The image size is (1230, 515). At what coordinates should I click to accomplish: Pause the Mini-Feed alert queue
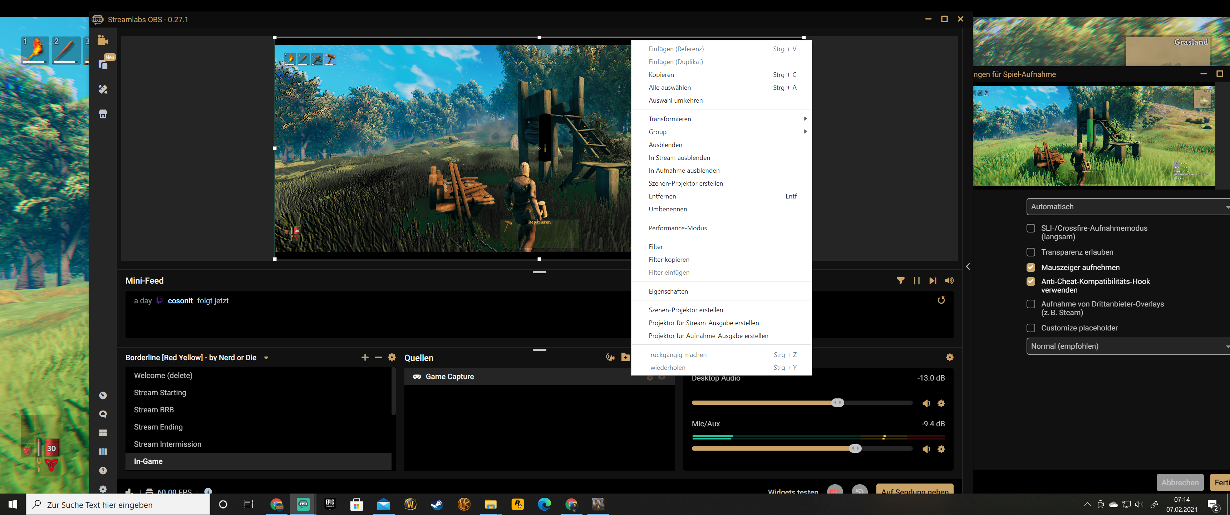(x=916, y=281)
